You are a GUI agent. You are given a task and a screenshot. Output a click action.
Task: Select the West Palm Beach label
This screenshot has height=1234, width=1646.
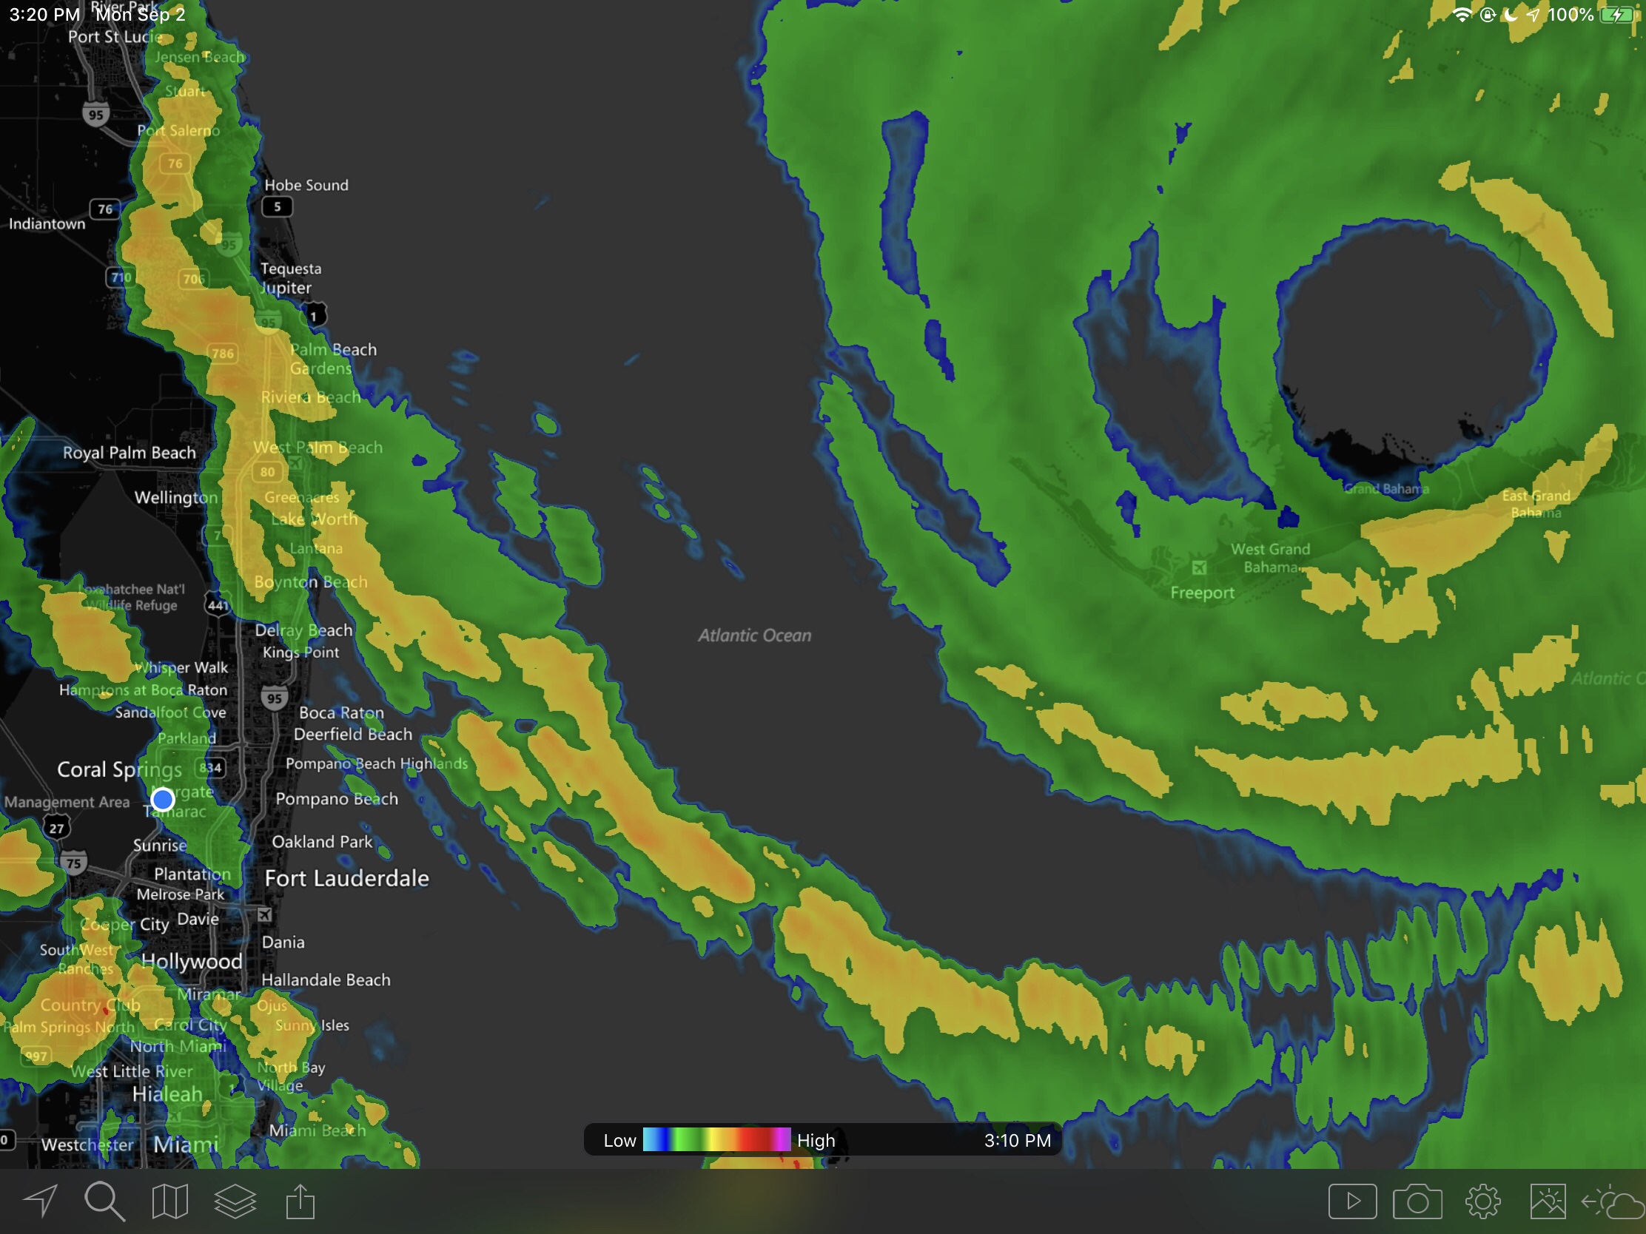click(x=318, y=447)
